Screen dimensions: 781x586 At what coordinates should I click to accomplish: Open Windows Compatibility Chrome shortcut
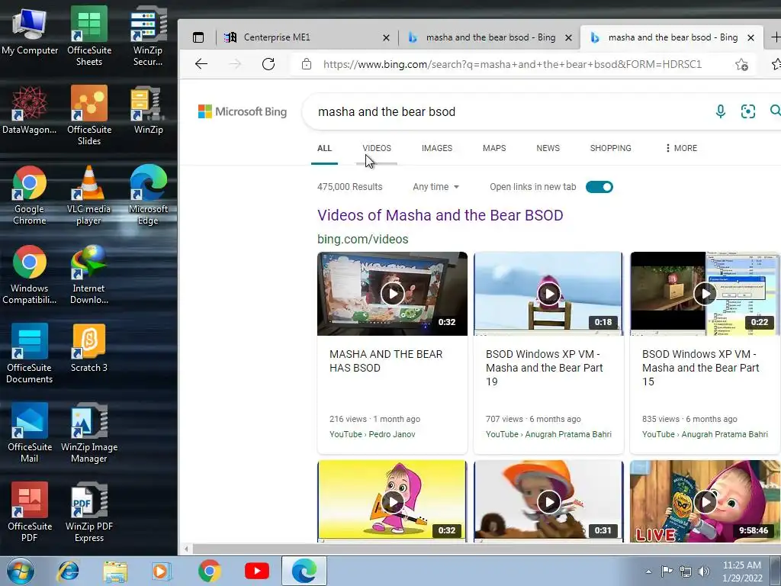(30, 275)
